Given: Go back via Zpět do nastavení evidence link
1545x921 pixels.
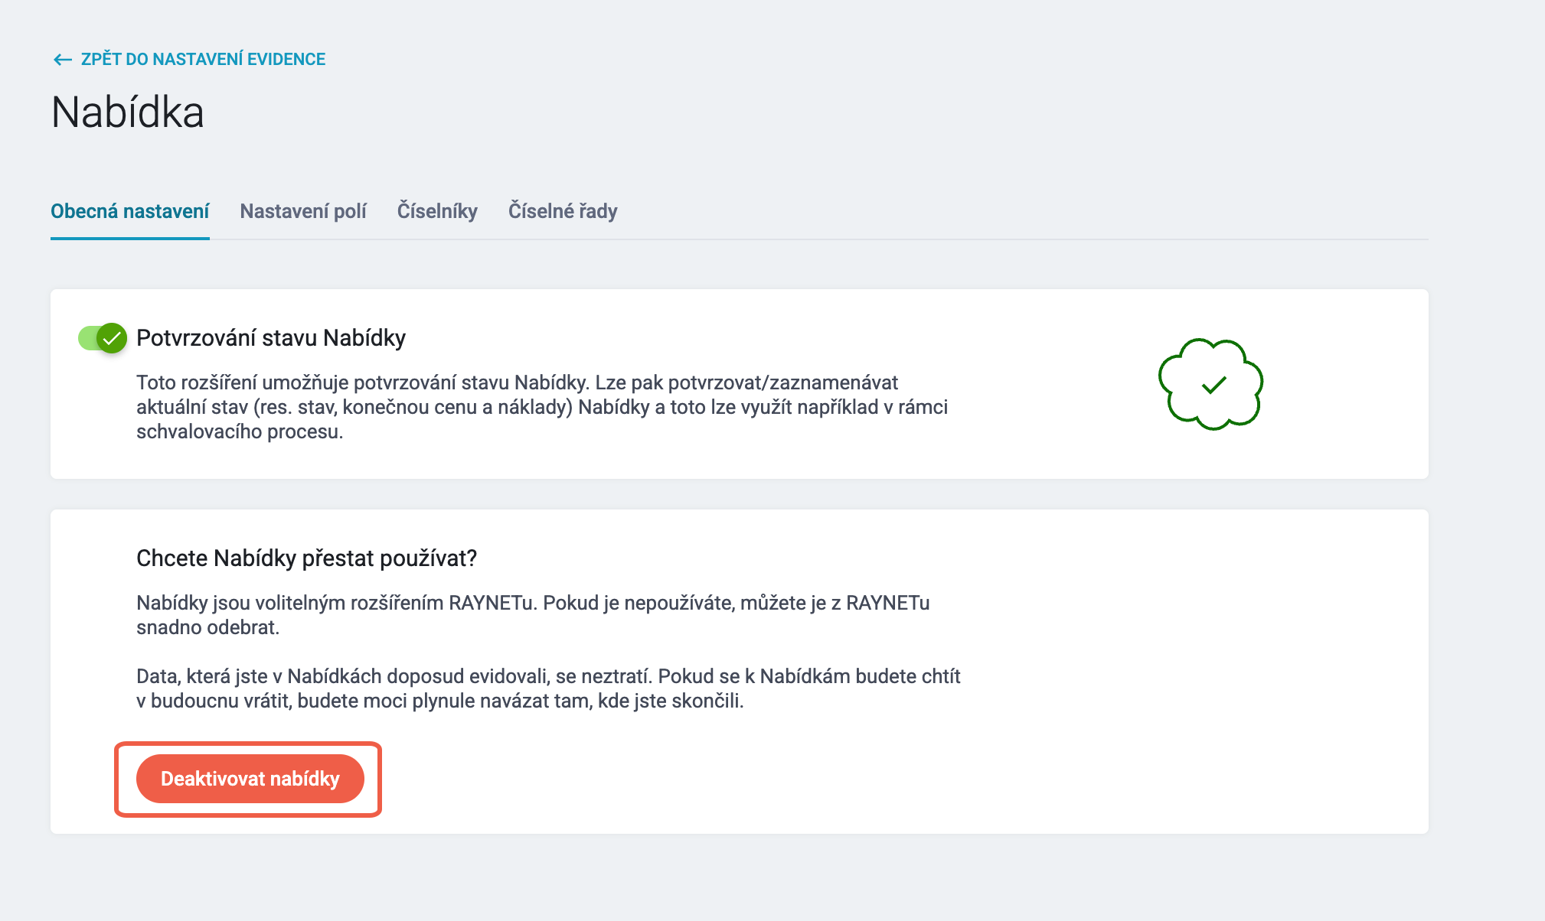Looking at the screenshot, I should 189,59.
